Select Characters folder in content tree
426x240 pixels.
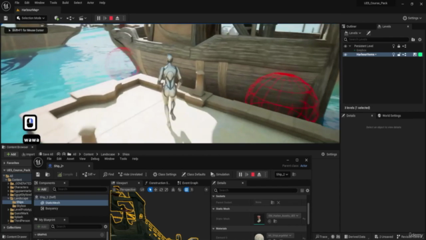21,187
